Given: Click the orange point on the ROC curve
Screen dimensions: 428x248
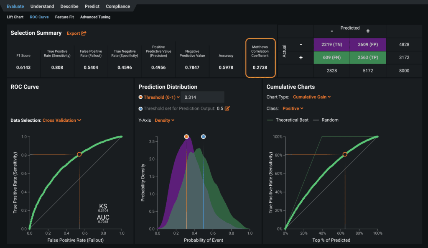Looking at the screenshot, I should coord(79,154).
